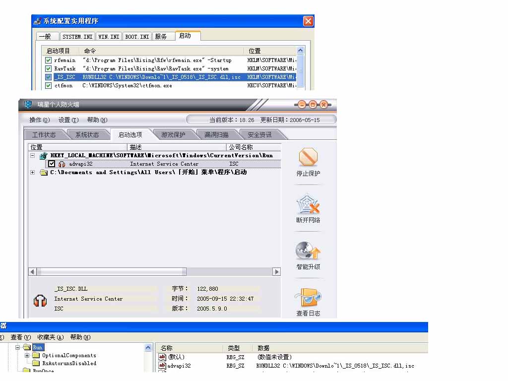Click the Rising firewall shield title icon

(28, 104)
